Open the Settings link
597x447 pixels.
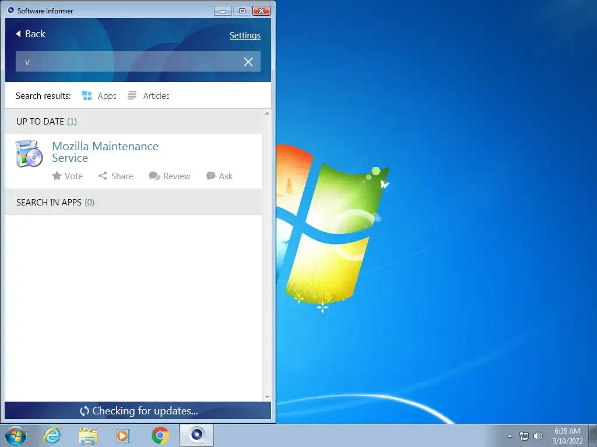point(245,36)
